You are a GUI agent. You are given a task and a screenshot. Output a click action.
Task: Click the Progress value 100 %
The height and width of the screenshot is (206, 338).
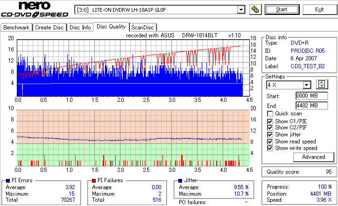click(x=325, y=186)
